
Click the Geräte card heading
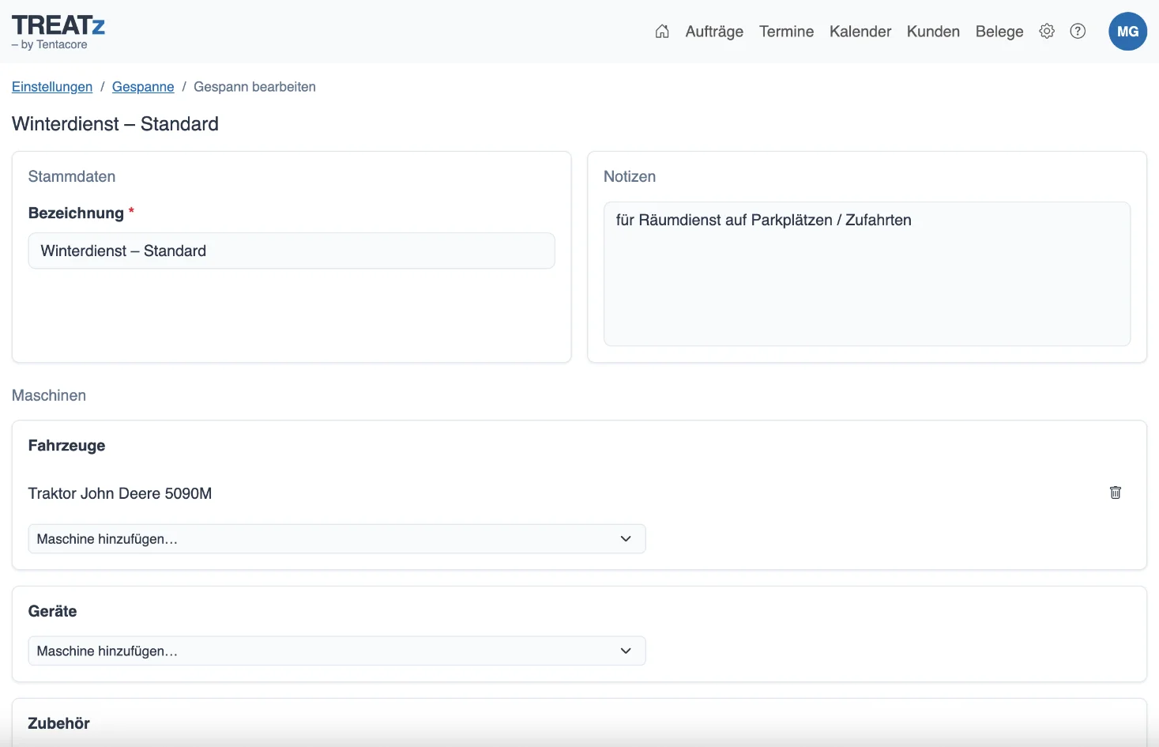coord(52,611)
